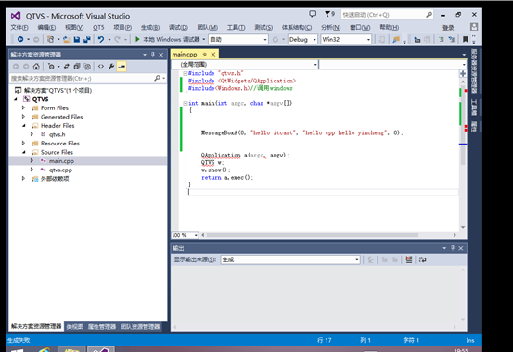Click the Solution Explorer home icon
Image resolution: width=513 pixels, height=352 pixels.
(36, 67)
